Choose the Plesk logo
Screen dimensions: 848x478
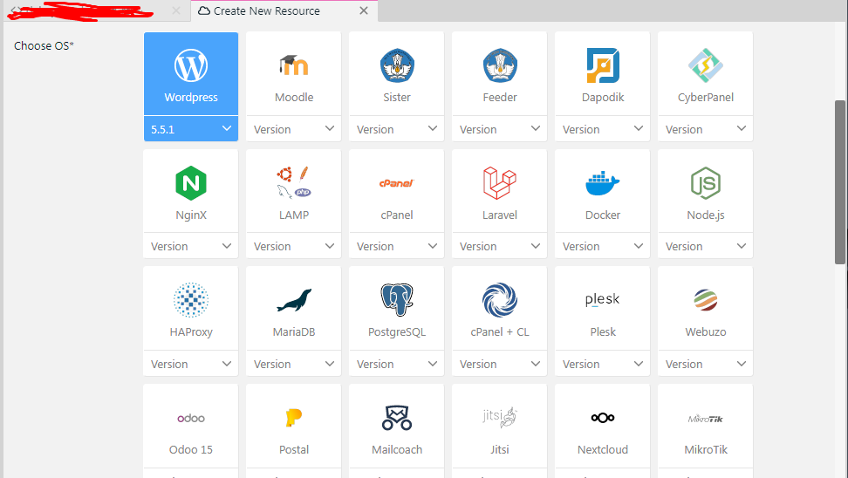pos(603,299)
